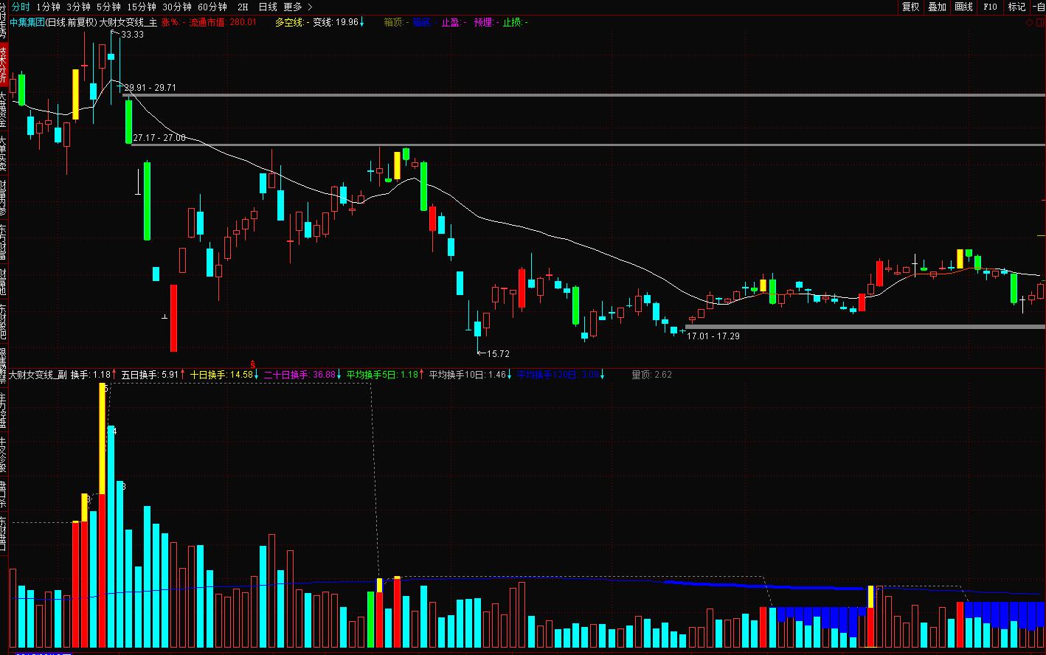Screen dimensions: 1046x655
Task: Click the 叠加 overlay button
Action: click(937, 7)
